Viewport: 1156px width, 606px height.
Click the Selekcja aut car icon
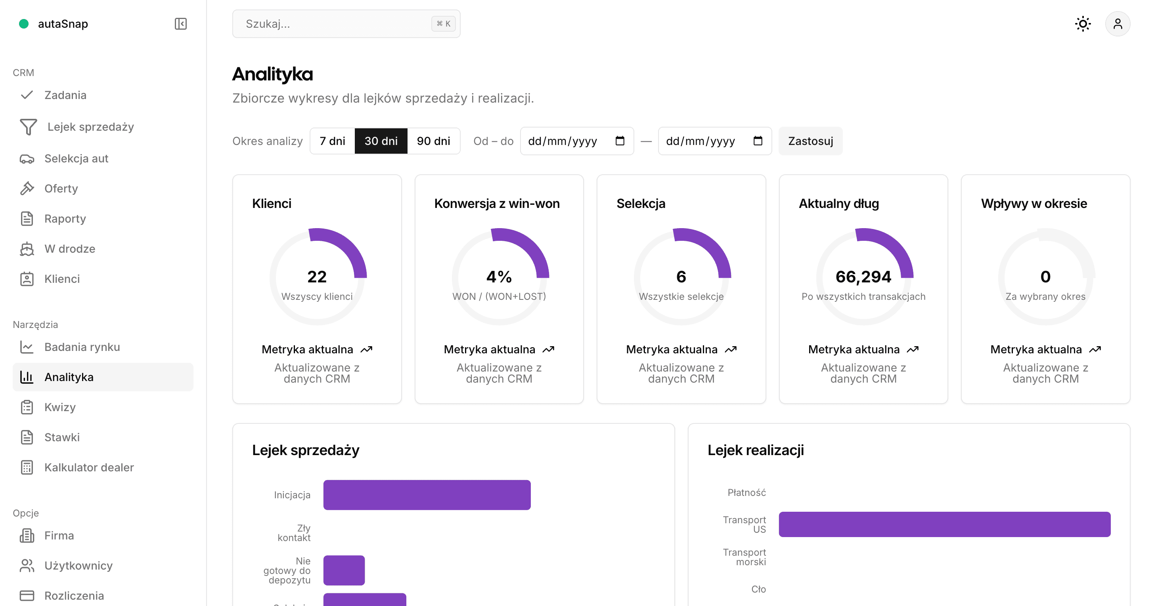(x=27, y=159)
